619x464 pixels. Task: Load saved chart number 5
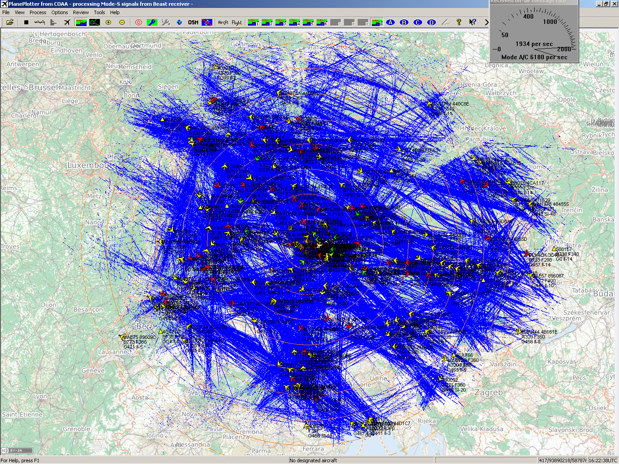point(308,22)
